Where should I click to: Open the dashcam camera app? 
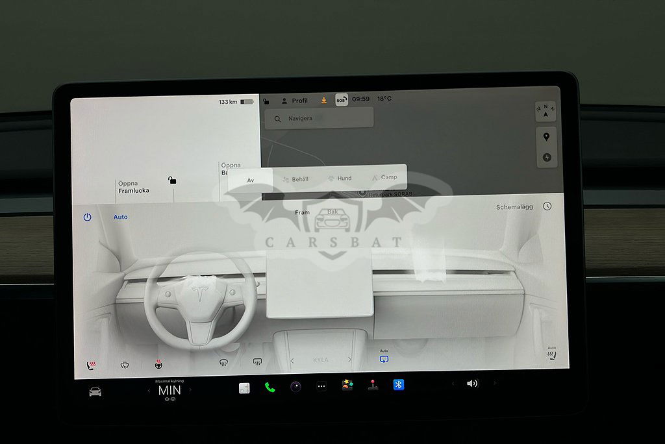click(295, 387)
